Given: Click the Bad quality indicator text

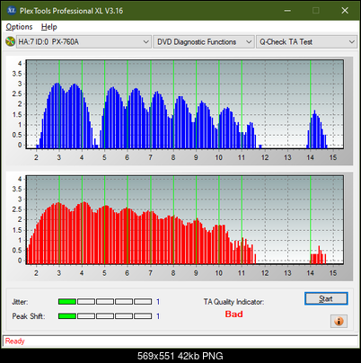Looking at the screenshot, I should click(233, 314).
